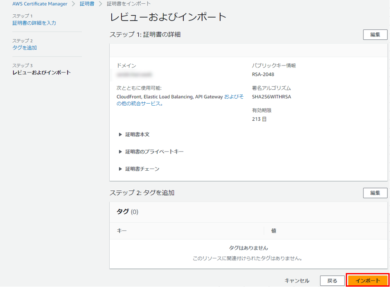390x287 pixels.
Task: Go to step タグを追加 in sidebar
Action: tap(25, 47)
